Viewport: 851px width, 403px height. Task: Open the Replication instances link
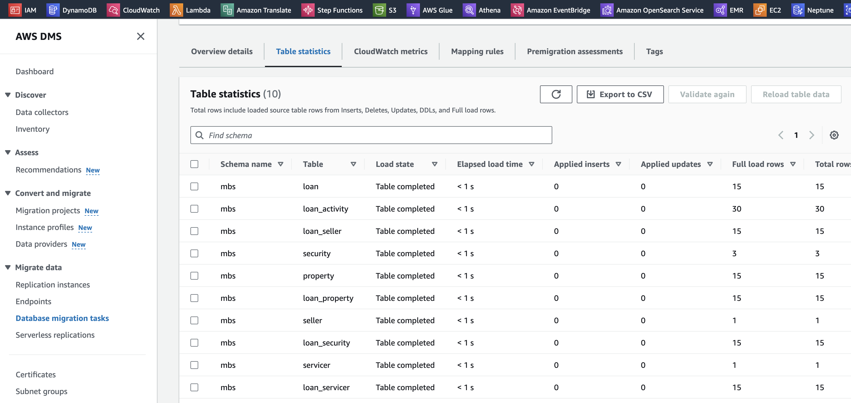[53, 285]
